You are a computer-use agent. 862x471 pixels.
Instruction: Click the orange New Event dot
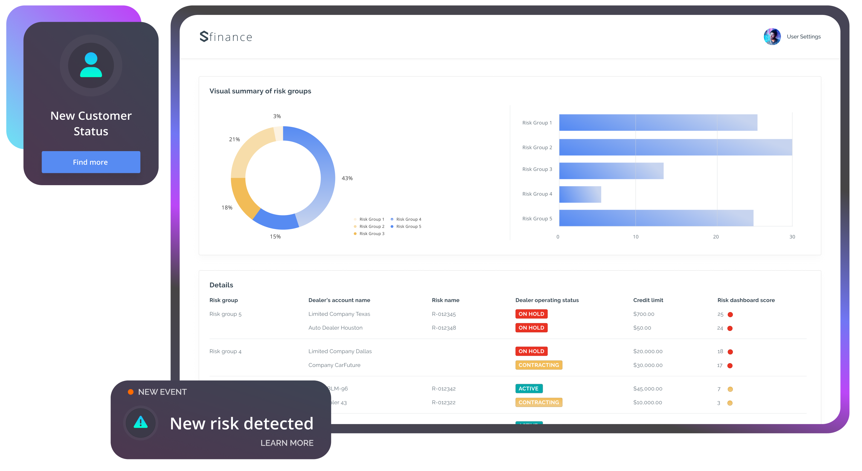pyautogui.click(x=131, y=392)
